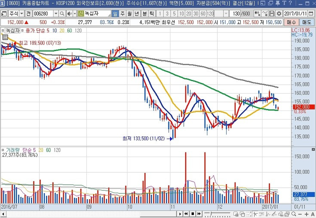Open the candlestick chart type icon

pos(257,14)
